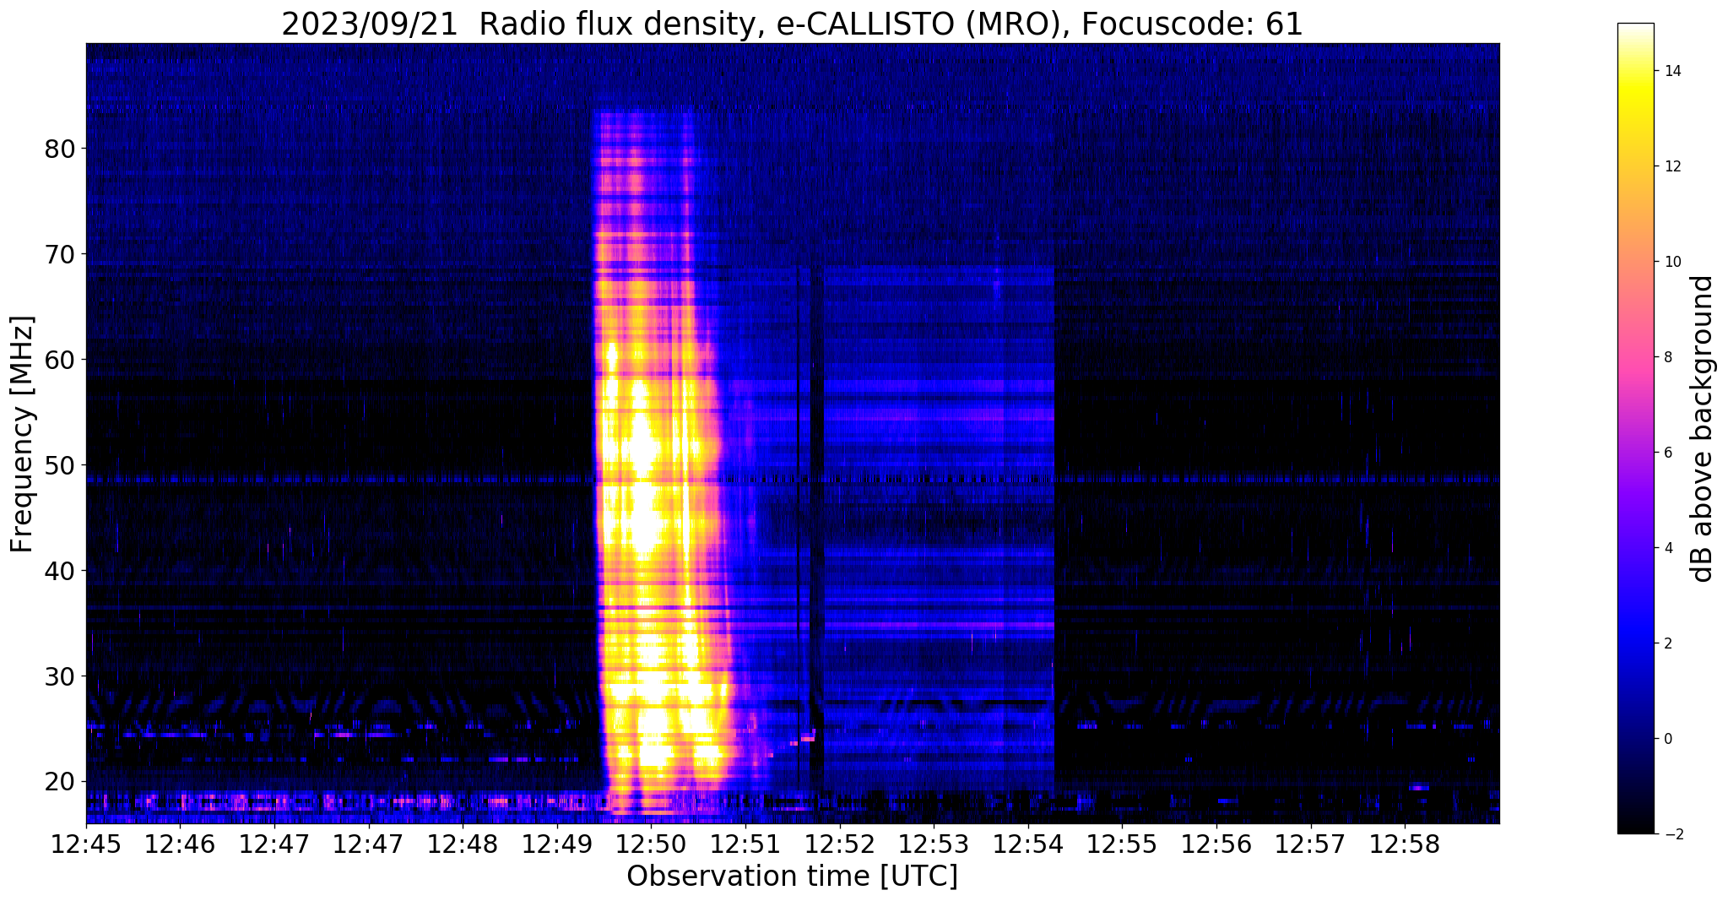The image size is (1728, 901).
Task: Click the 70 MHz frequency tick label
Action: [60, 254]
